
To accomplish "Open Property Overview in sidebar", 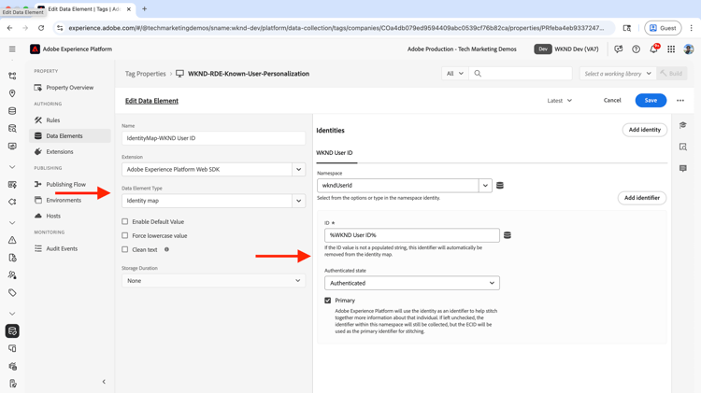I will click(x=70, y=88).
